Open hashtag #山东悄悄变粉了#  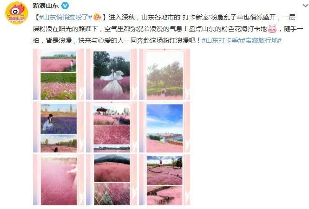tap(66, 17)
